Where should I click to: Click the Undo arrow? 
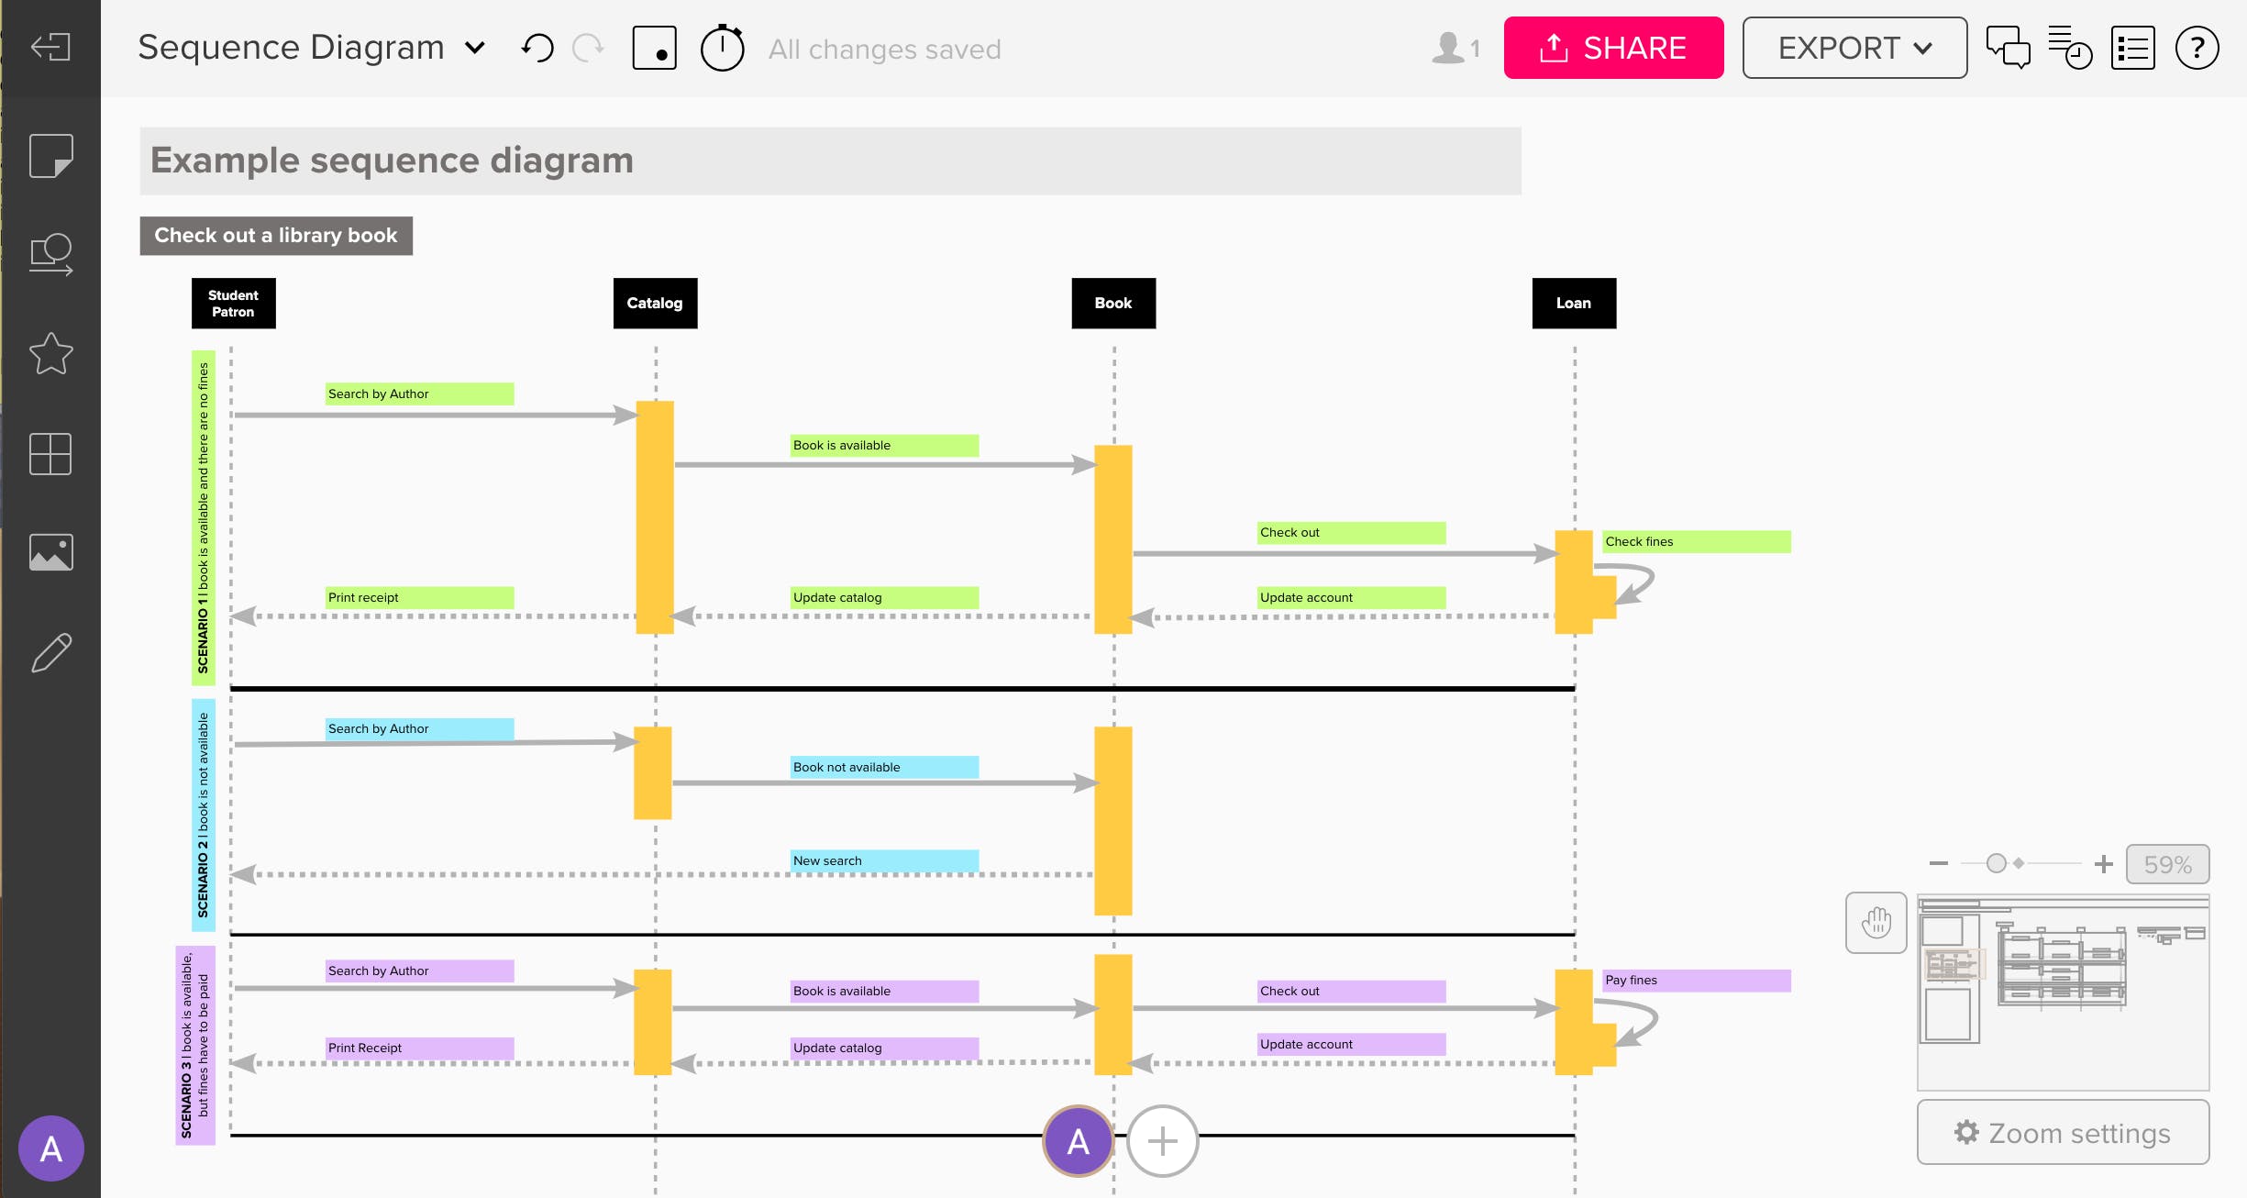(539, 48)
